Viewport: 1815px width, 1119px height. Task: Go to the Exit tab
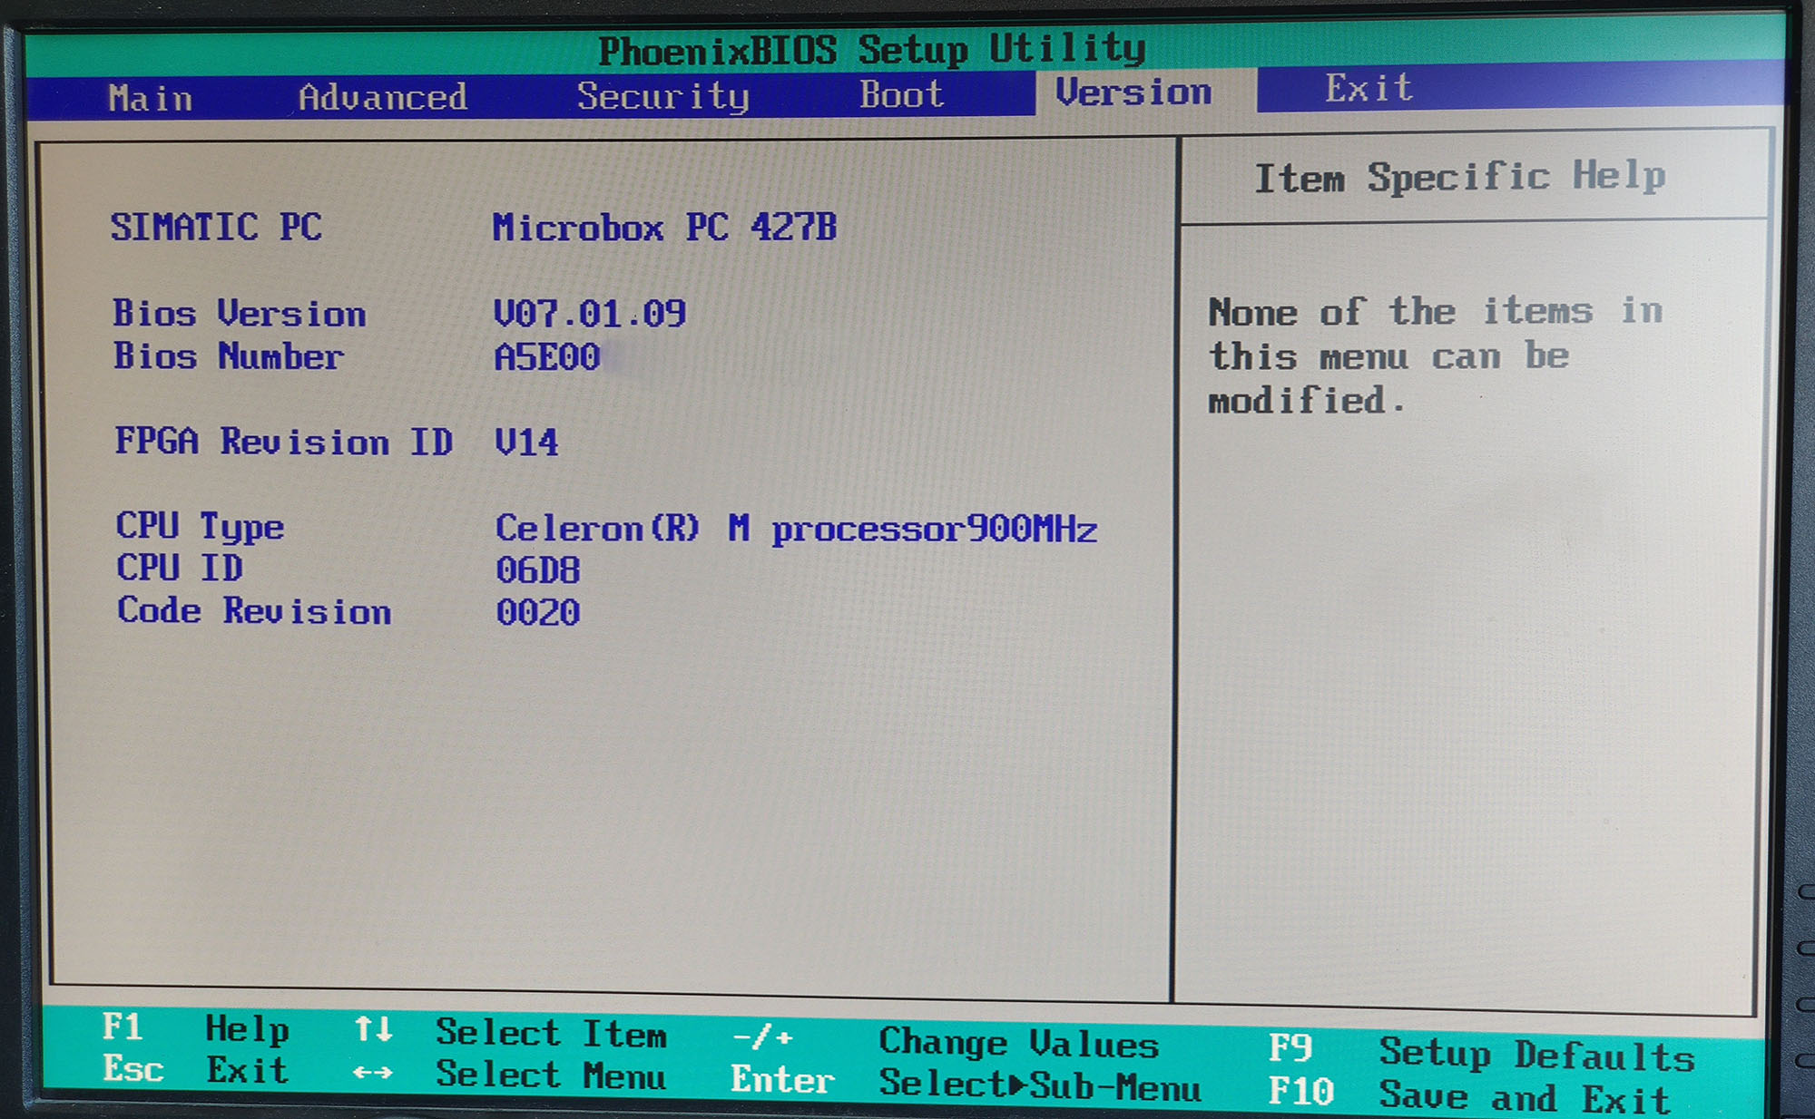(1369, 89)
